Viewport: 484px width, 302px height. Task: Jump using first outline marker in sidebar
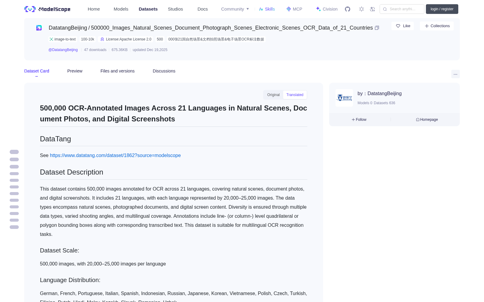point(14,152)
